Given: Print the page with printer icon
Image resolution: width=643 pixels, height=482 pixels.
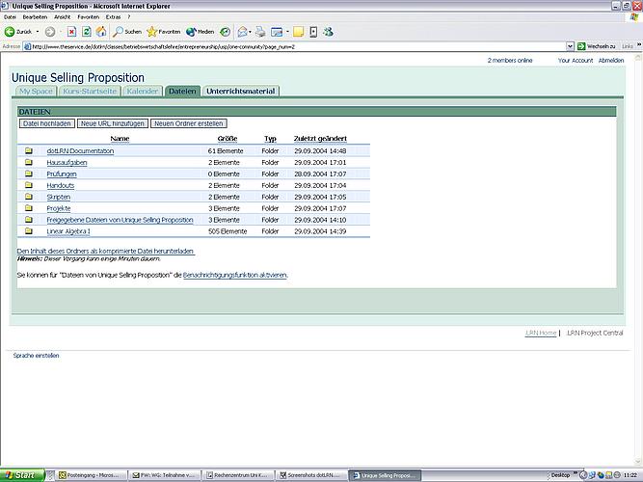Looking at the screenshot, I should coord(260,32).
